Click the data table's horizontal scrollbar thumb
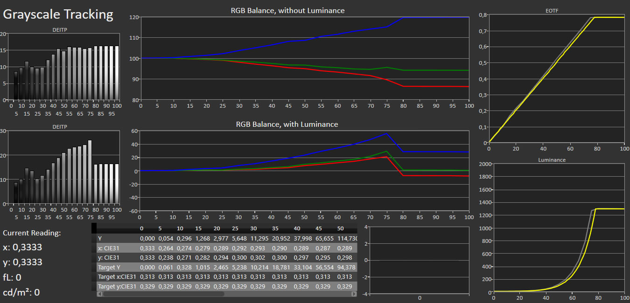630x303 pixels. (163, 294)
